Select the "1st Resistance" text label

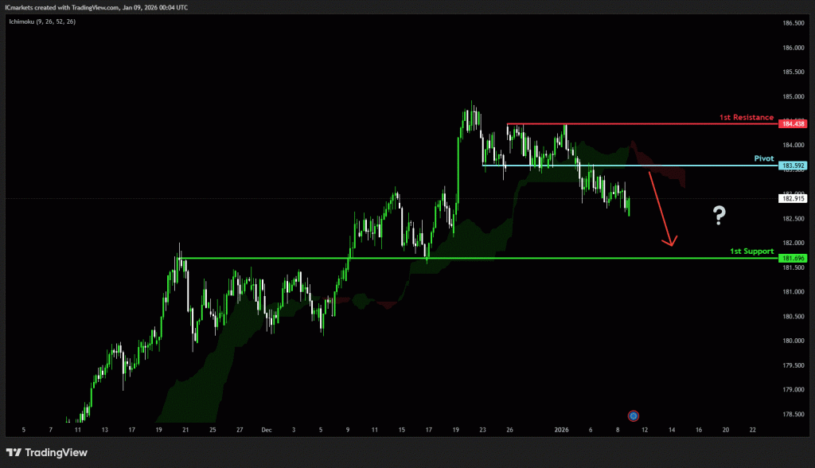tap(746, 117)
